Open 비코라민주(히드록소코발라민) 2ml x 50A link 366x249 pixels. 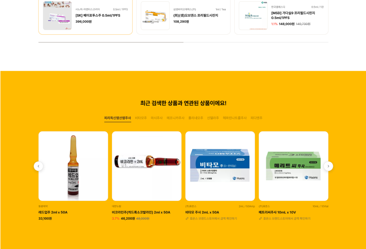(x=141, y=213)
